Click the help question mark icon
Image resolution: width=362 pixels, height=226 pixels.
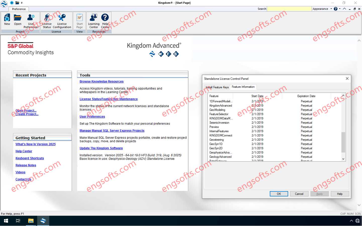[x=336, y=9]
